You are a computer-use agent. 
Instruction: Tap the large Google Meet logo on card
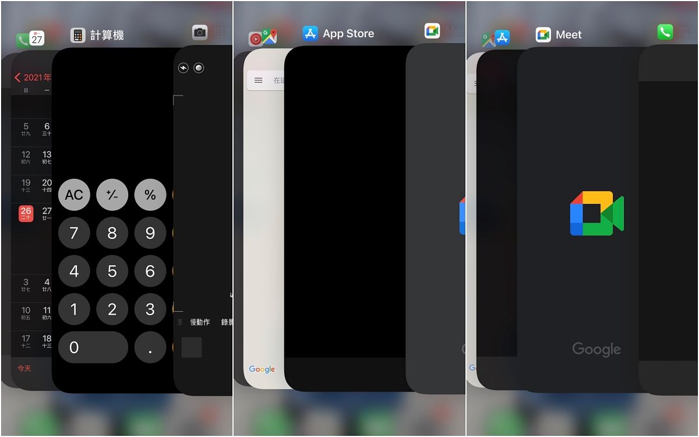click(x=596, y=213)
